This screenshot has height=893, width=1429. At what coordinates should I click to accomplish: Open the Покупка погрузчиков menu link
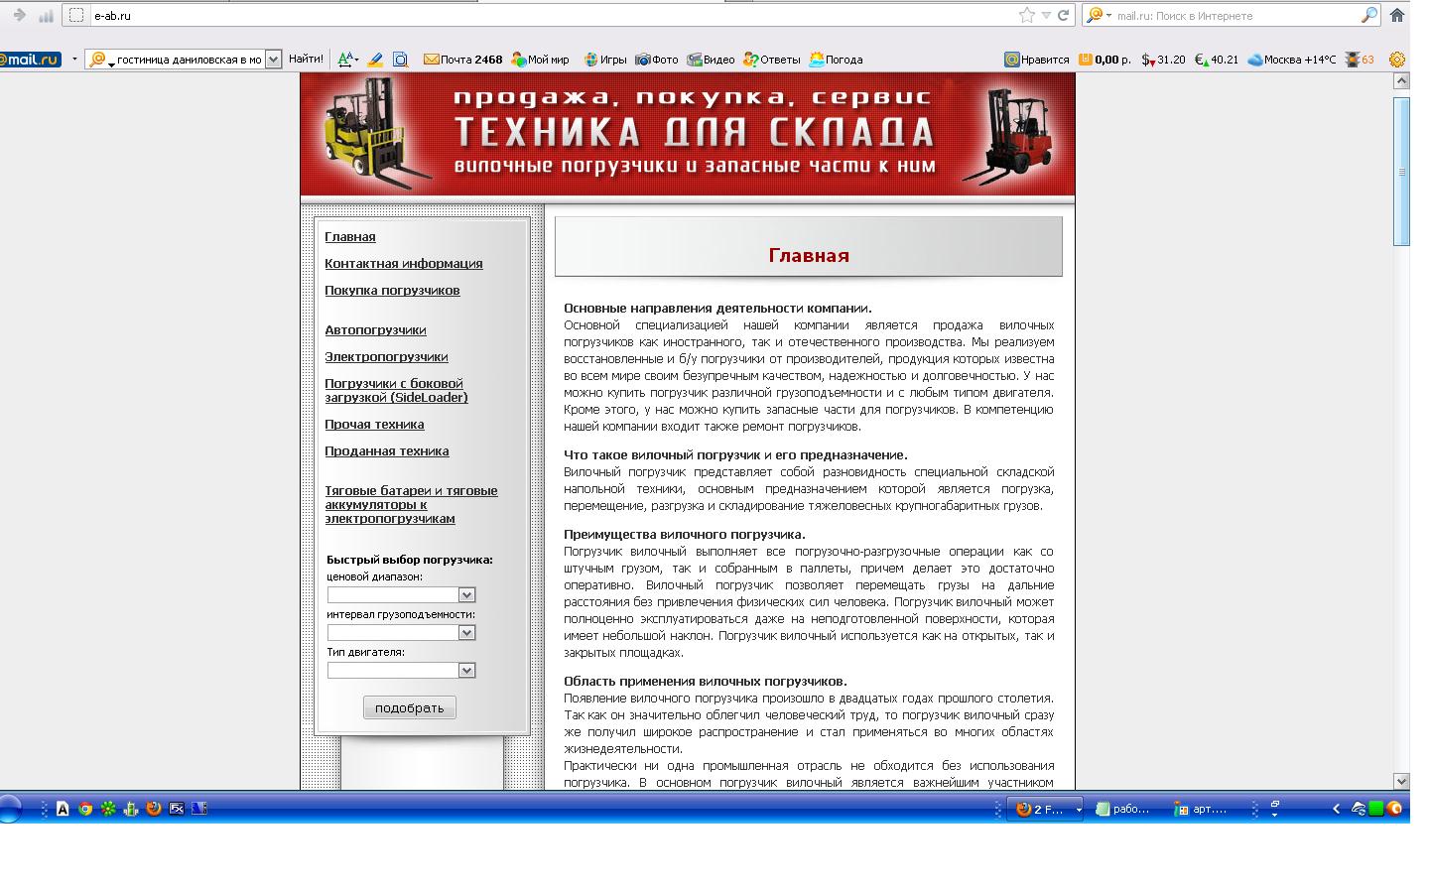click(x=392, y=291)
